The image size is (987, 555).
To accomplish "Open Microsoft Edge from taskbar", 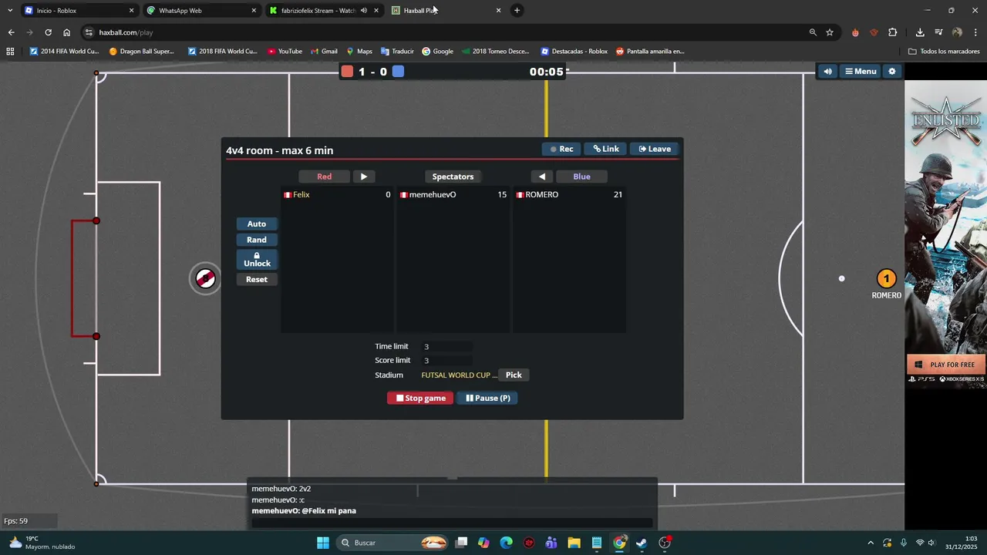I will coord(506,543).
